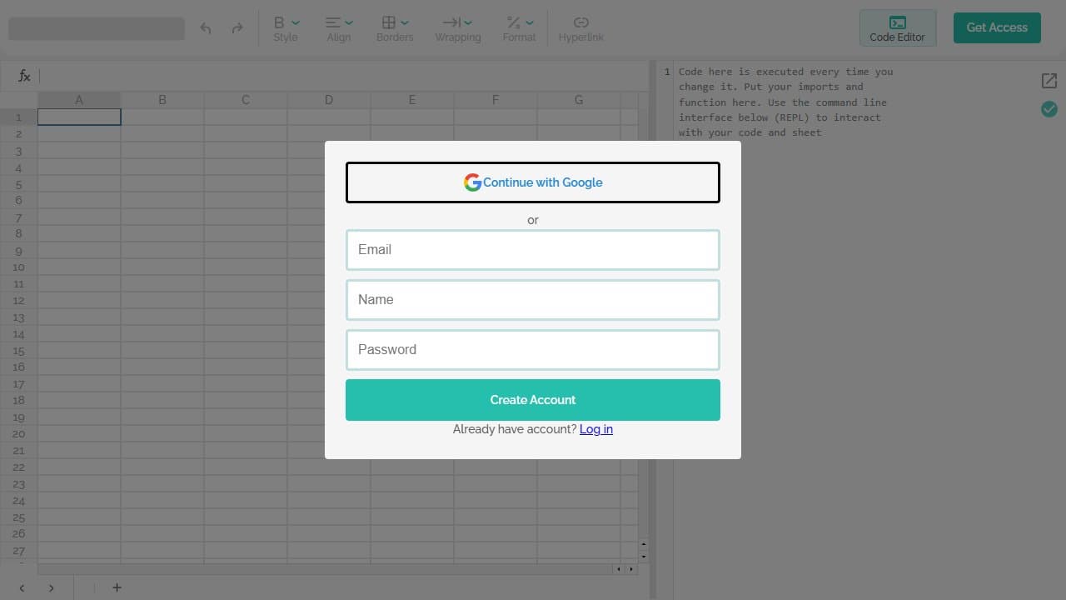Viewport: 1066px width, 600px height.
Task: Click the green checkmark status icon
Action: click(x=1049, y=108)
